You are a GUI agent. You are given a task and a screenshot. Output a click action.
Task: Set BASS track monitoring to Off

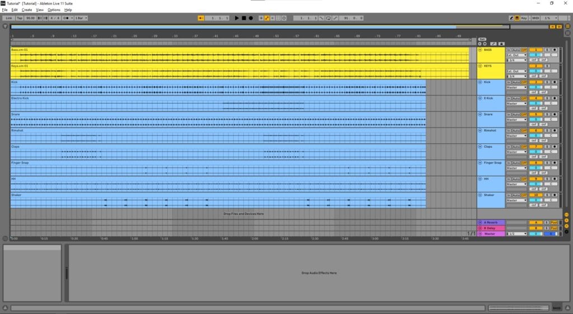coord(524,50)
